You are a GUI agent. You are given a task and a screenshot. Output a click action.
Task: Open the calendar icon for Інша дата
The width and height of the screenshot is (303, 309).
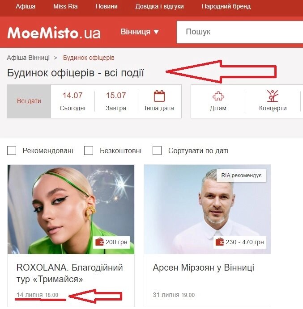point(159,96)
